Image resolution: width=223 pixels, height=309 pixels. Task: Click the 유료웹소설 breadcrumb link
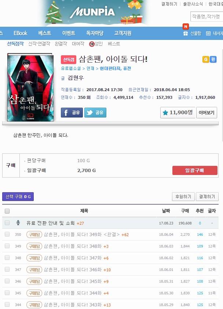click(71, 68)
